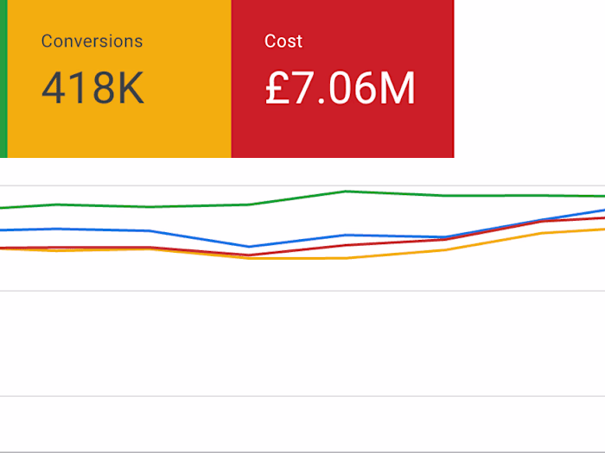Click the yellow conversions line in the chart
The image size is (605, 453).
click(x=346, y=258)
